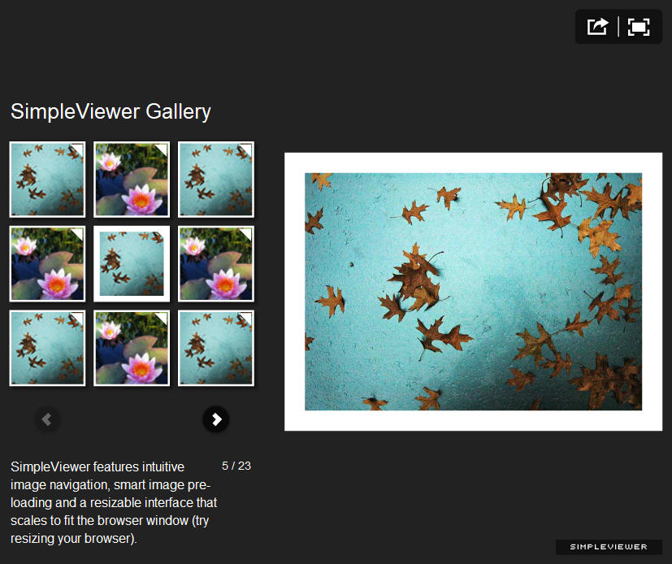Screen dimensions: 672x564
Task: Open the SimpleViewer logo link
Action: [x=609, y=547]
